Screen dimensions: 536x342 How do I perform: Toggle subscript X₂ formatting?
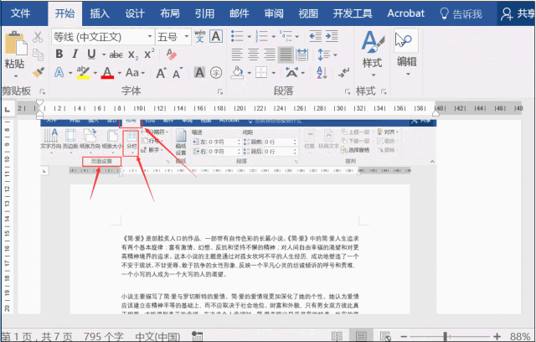pos(133,54)
